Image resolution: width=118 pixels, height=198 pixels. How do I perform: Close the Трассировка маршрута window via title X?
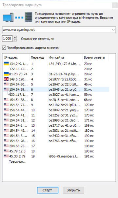coord(115,5)
